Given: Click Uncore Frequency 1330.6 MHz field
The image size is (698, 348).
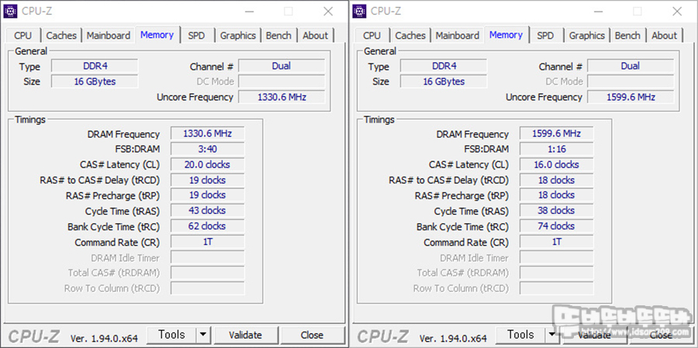Looking at the screenshot, I should tap(282, 97).
